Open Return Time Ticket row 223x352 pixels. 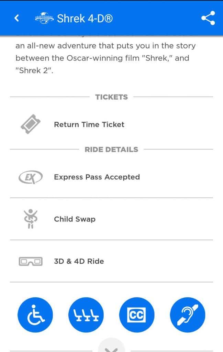[x=111, y=124]
